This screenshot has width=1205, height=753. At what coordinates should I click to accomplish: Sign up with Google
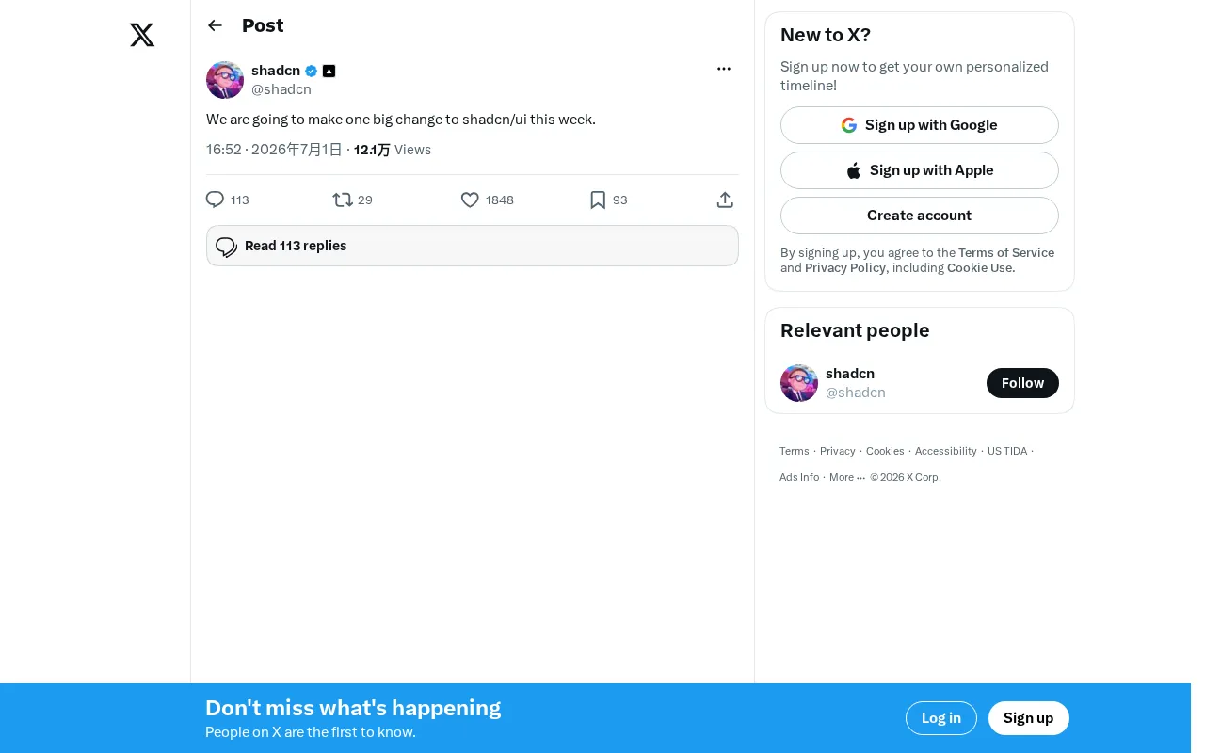pos(920,125)
